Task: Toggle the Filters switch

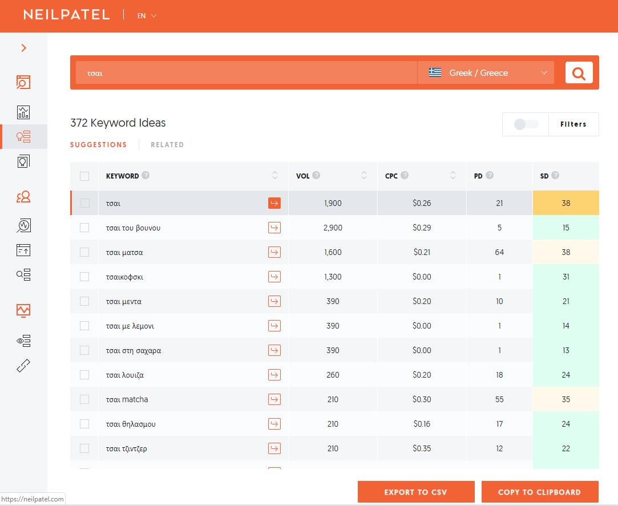Action: [526, 124]
